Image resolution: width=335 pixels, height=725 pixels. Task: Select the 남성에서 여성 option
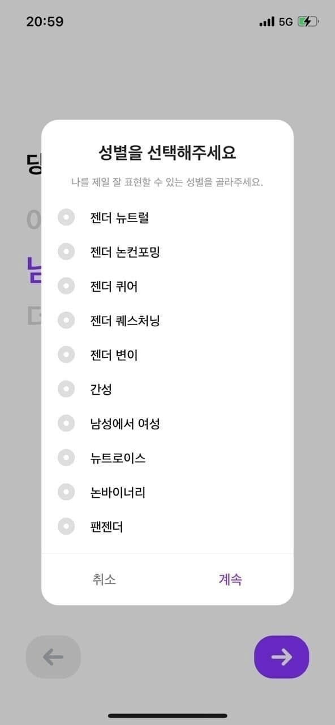[x=66, y=424]
